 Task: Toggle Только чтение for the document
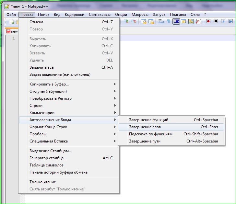[x=69, y=182]
